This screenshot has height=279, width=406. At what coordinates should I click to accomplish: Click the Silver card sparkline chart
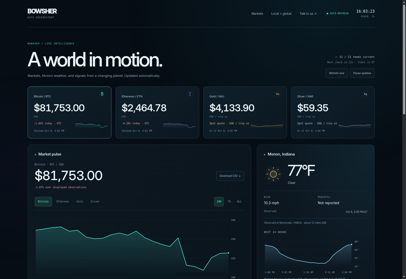(x=355, y=125)
